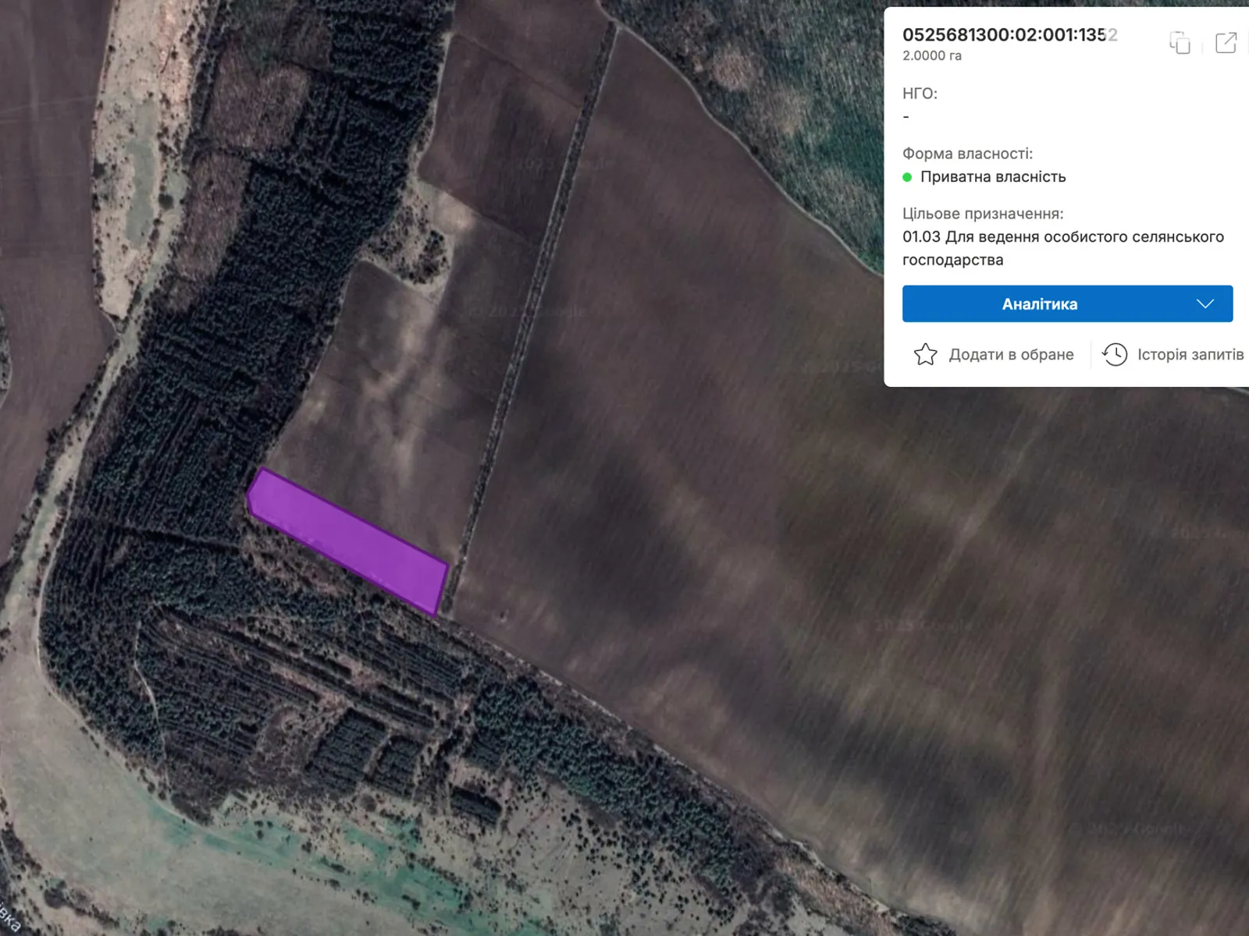Click the star icon to favorite the parcel

925,355
